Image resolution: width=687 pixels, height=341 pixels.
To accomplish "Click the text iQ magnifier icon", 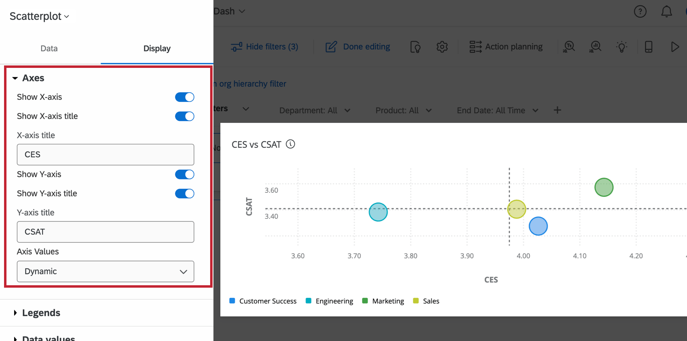I will coord(569,47).
